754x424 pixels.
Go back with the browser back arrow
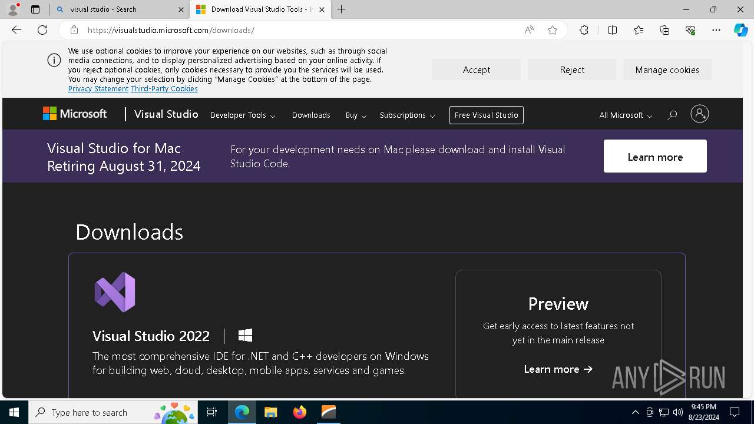[x=16, y=30]
